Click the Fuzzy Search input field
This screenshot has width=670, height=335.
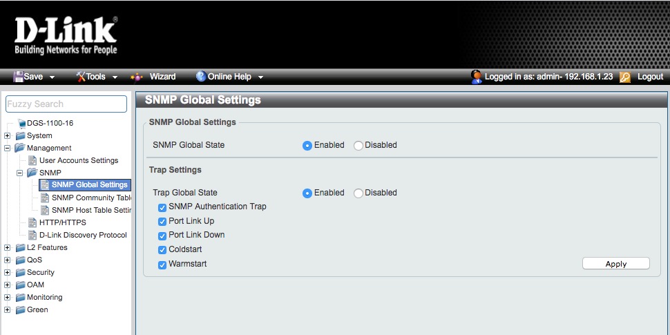coord(66,104)
